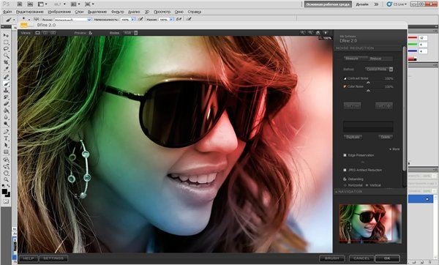Select the Rectangle shape tool

(6, 152)
